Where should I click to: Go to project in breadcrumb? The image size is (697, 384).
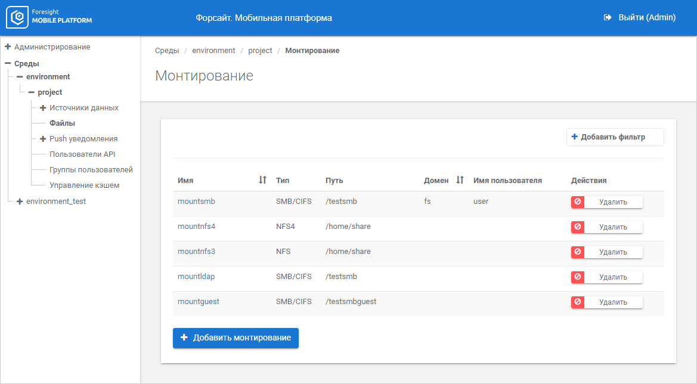pos(260,51)
